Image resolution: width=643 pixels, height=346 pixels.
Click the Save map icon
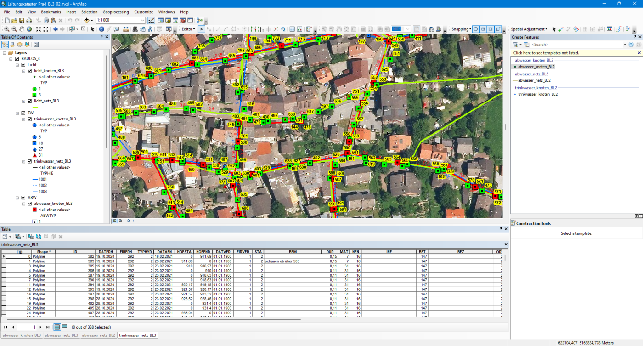click(x=22, y=21)
